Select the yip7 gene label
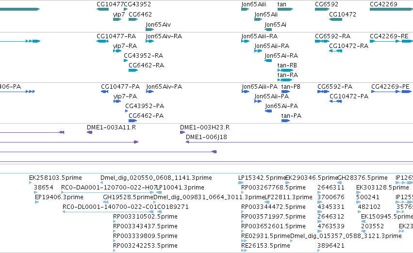 pos(119,15)
